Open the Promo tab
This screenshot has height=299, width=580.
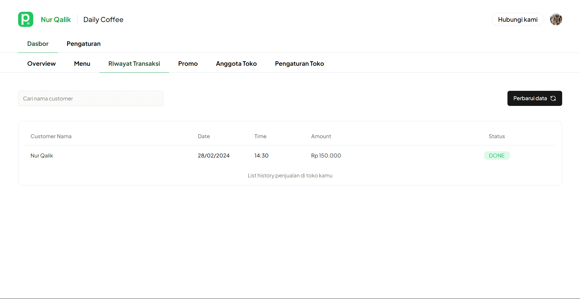(x=188, y=64)
